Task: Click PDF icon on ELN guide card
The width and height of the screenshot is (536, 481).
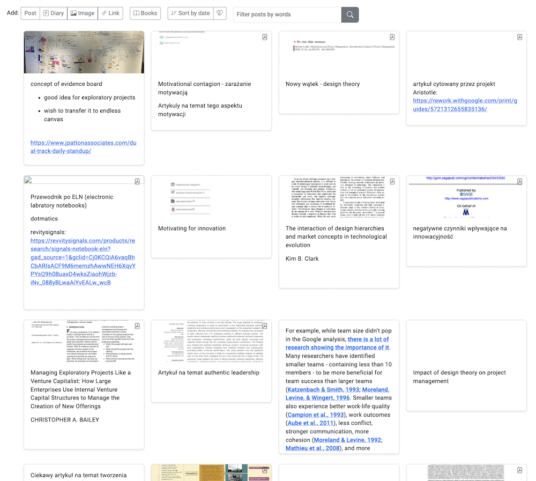Action: 137,181
